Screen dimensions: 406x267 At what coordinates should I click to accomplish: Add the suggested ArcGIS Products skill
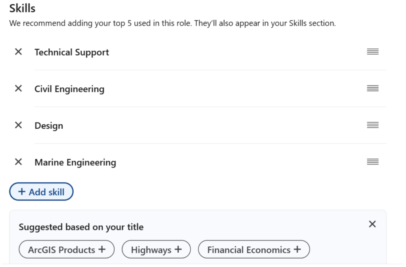[67, 250]
